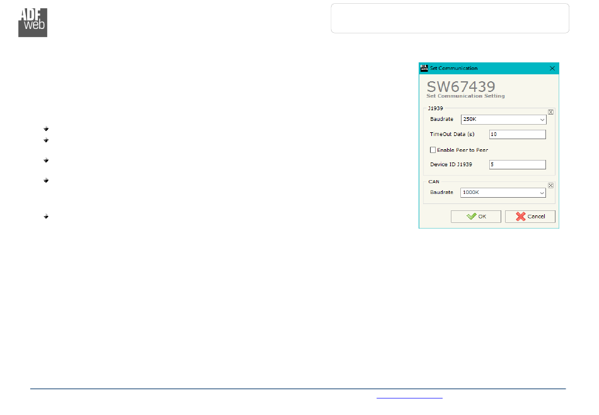Click the Device ID J1939 label
The height and width of the screenshot is (415, 599).
point(451,164)
